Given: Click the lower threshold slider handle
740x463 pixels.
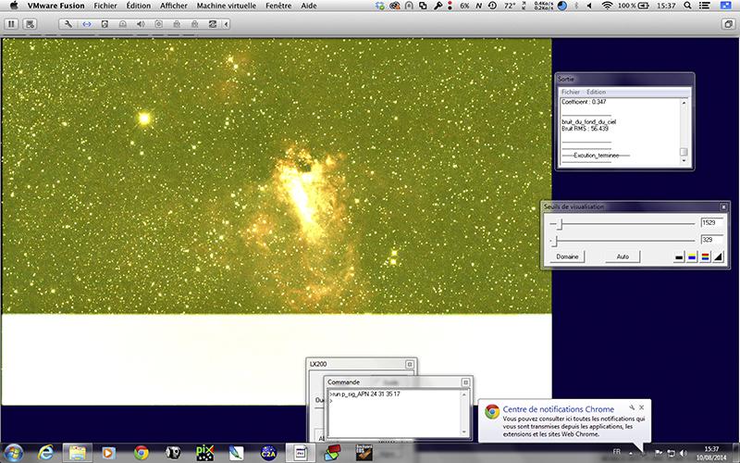Looking at the screenshot, I should pyautogui.click(x=556, y=241).
